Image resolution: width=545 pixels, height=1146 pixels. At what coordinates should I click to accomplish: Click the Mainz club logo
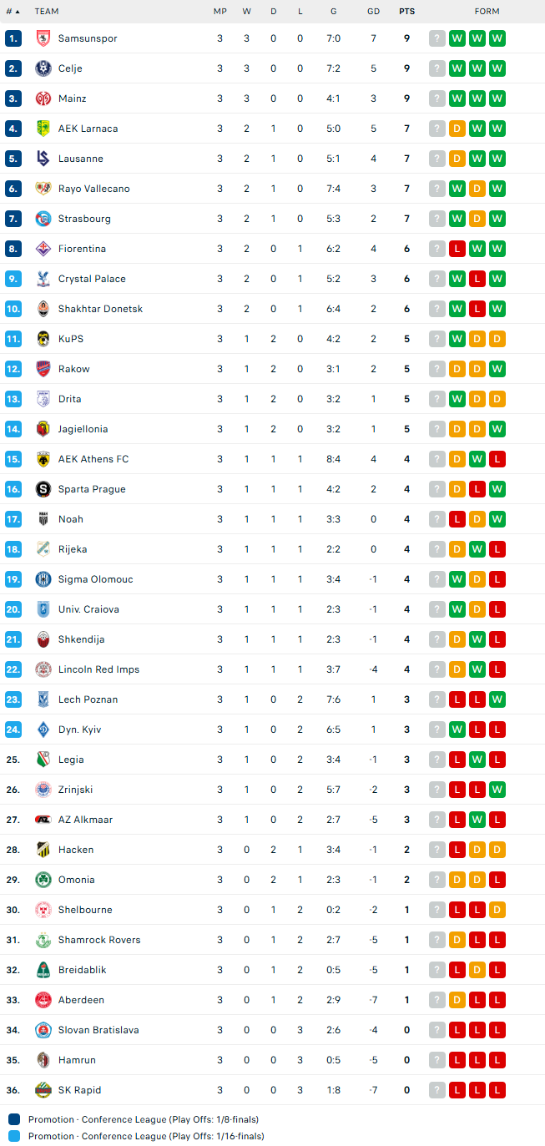tap(43, 98)
